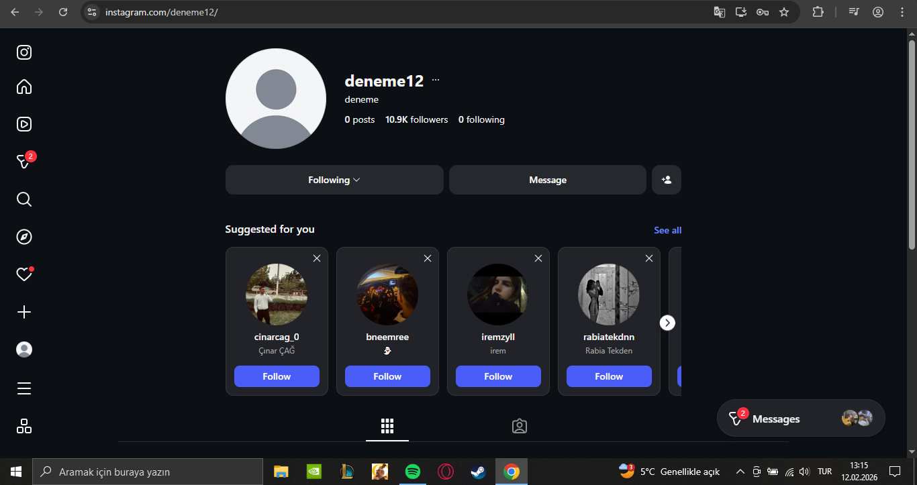Image resolution: width=917 pixels, height=485 pixels.
Task: Follow the cinarcag_0 suggested account
Action: (x=277, y=376)
